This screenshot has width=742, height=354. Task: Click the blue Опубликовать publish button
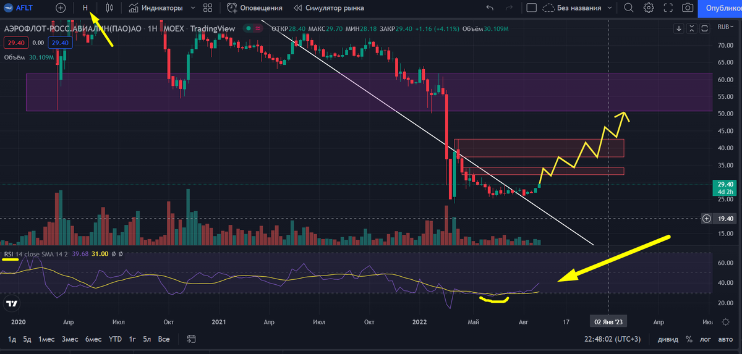coord(720,8)
